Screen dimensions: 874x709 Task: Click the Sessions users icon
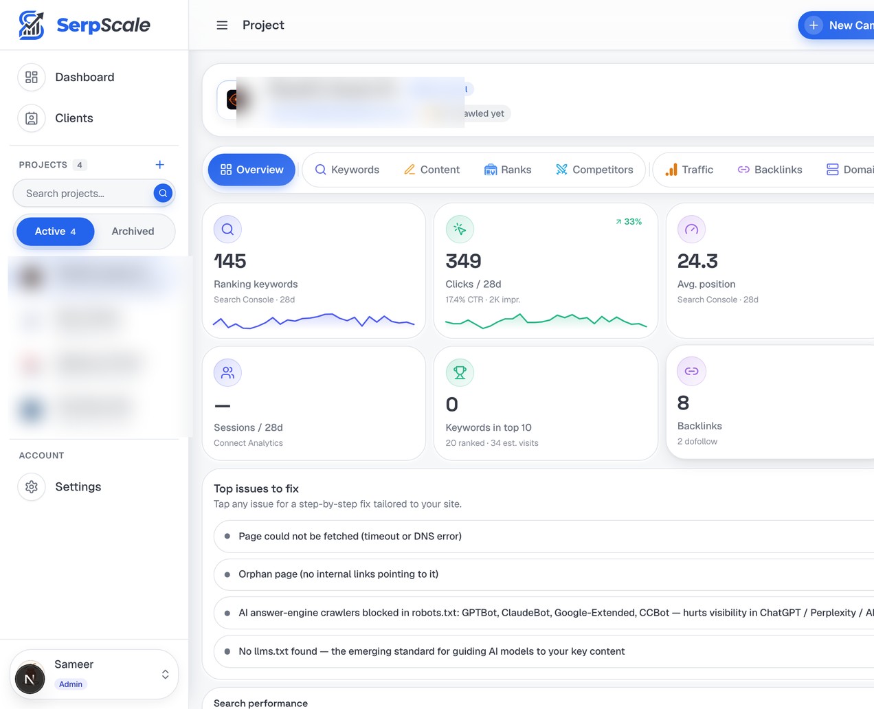pos(227,372)
